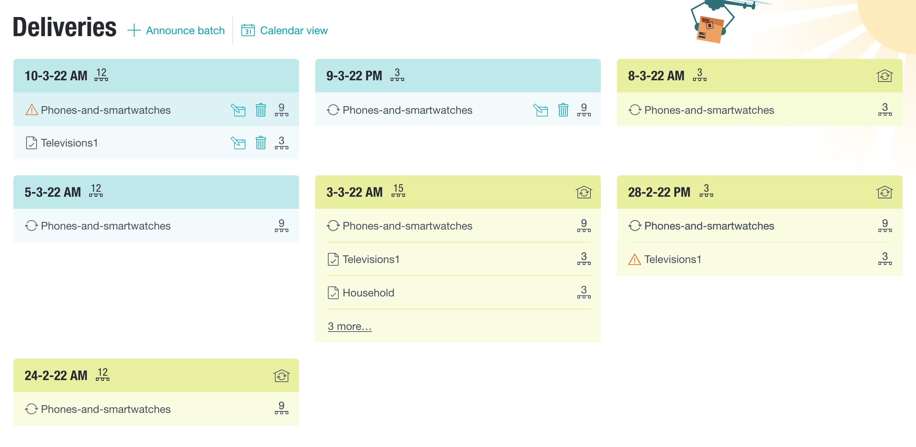Click warning icon on 10-3-22 Phones-and-smartwatches
Image resolution: width=916 pixels, height=447 pixels.
pyautogui.click(x=32, y=110)
